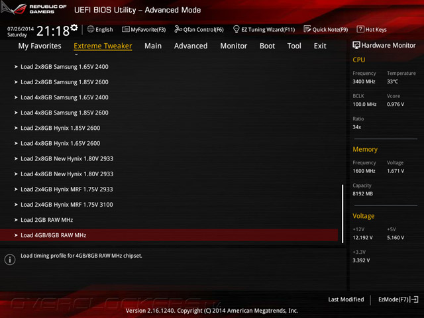Click Last Modified button

pyautogui.click(x=346, y=299)
